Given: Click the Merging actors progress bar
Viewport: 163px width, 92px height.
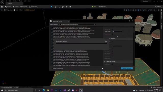Looking at the screenshot, I should click(81, 43).
